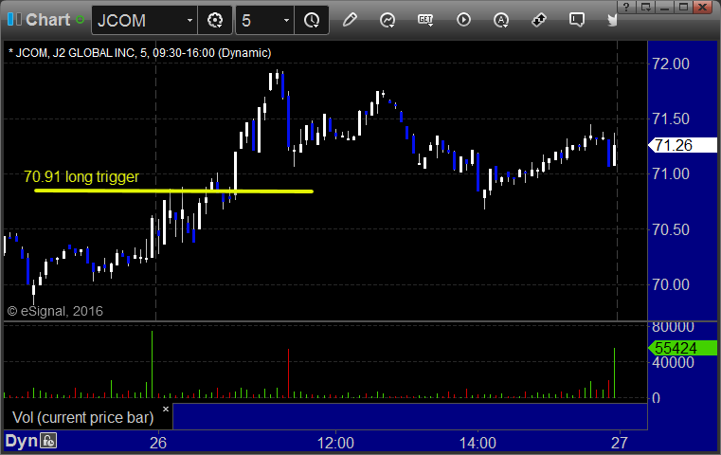The height and width of the screenshot is (455, 721).
Task: Click the Vol (current price bar) label
Action: pyautogui.click(x=82, y=418)
